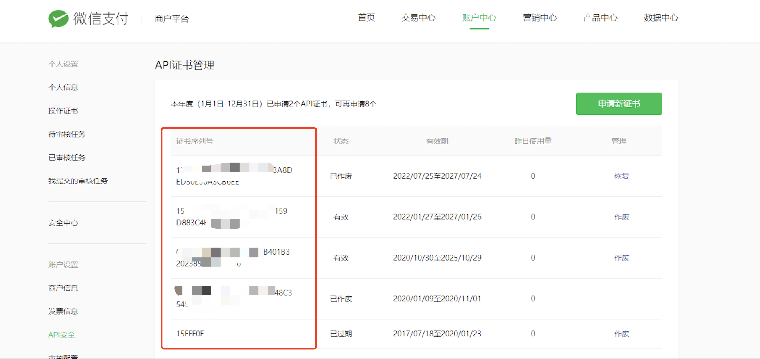Screen dimensions: 760x359
Task: Go to the 营销中心 tab
Action: coord(539,18)
